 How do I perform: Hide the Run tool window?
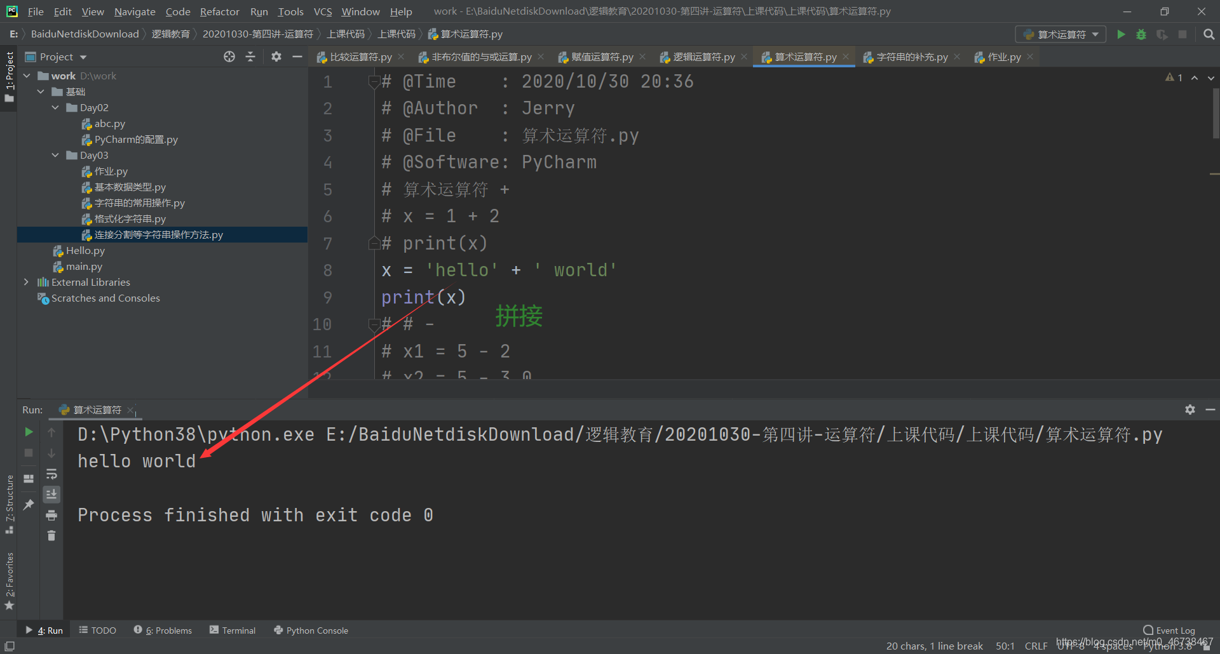(x=1210, y=410)
